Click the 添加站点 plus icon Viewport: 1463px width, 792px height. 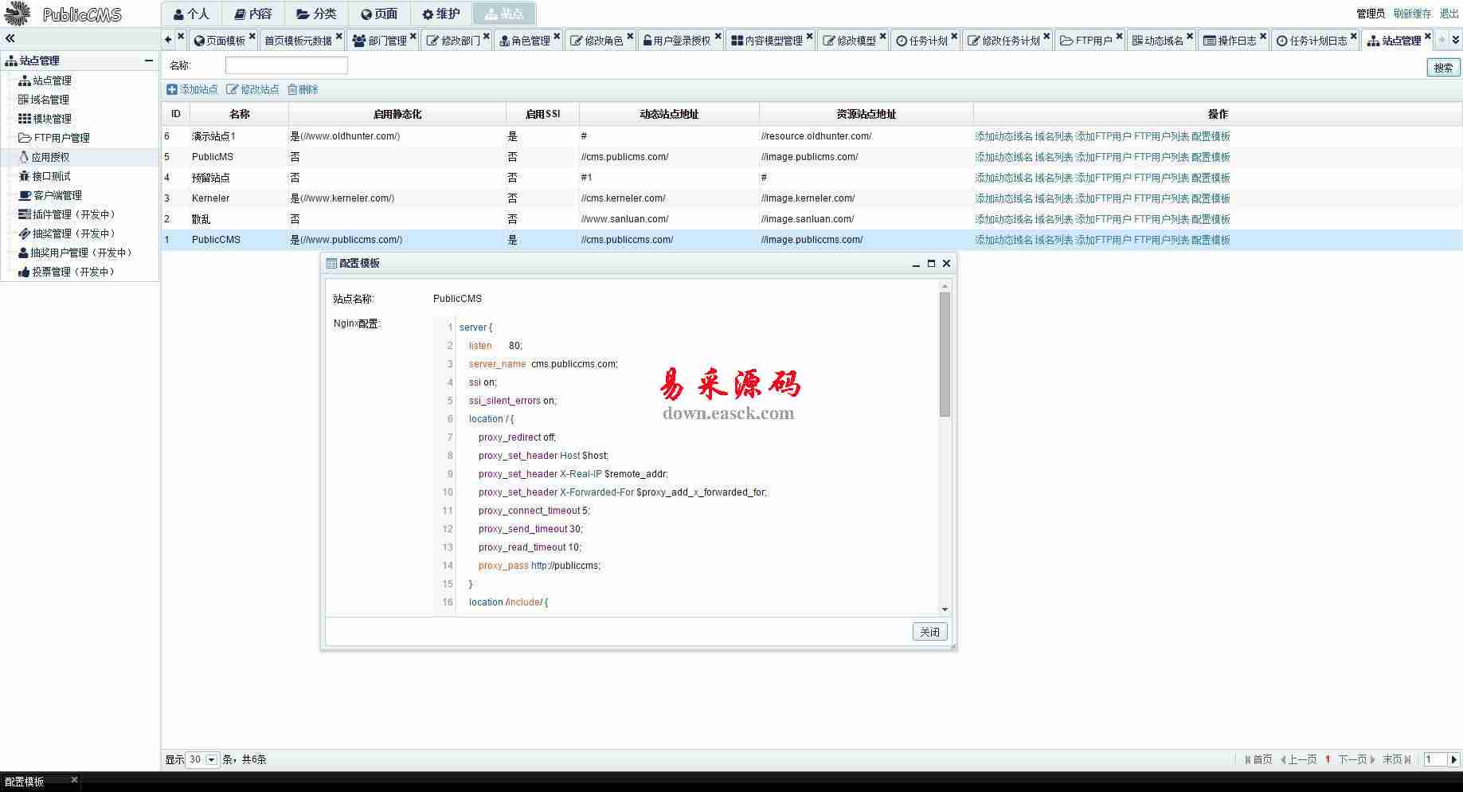172,90
